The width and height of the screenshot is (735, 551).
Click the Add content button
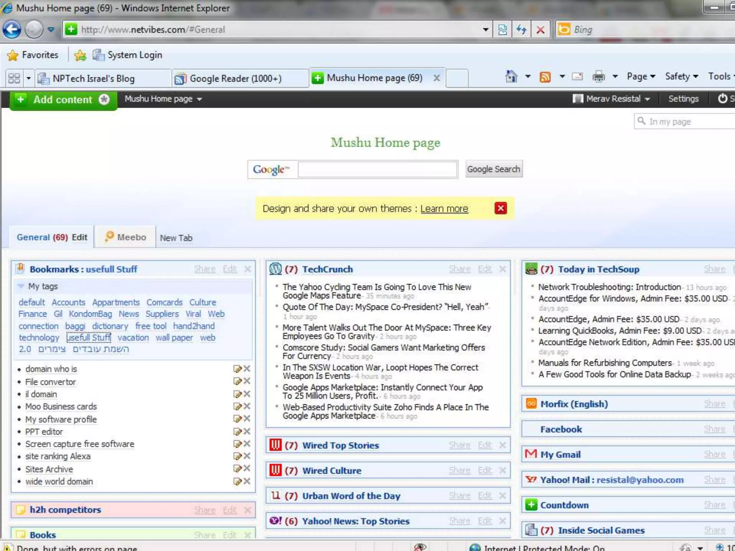63,100
